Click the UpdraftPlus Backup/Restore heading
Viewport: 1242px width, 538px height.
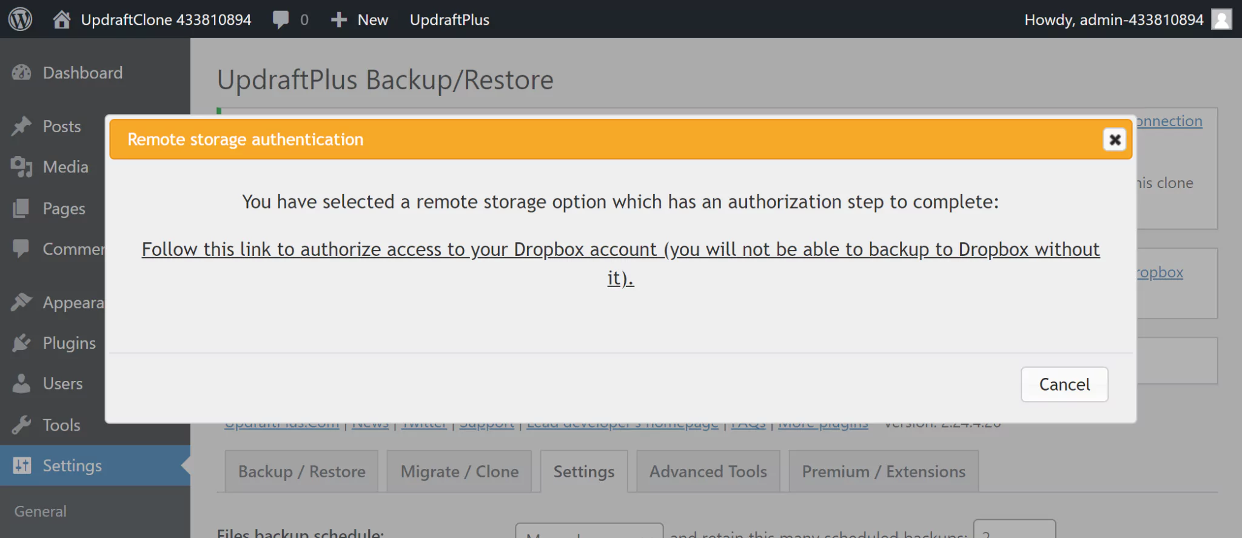(385, 80)
